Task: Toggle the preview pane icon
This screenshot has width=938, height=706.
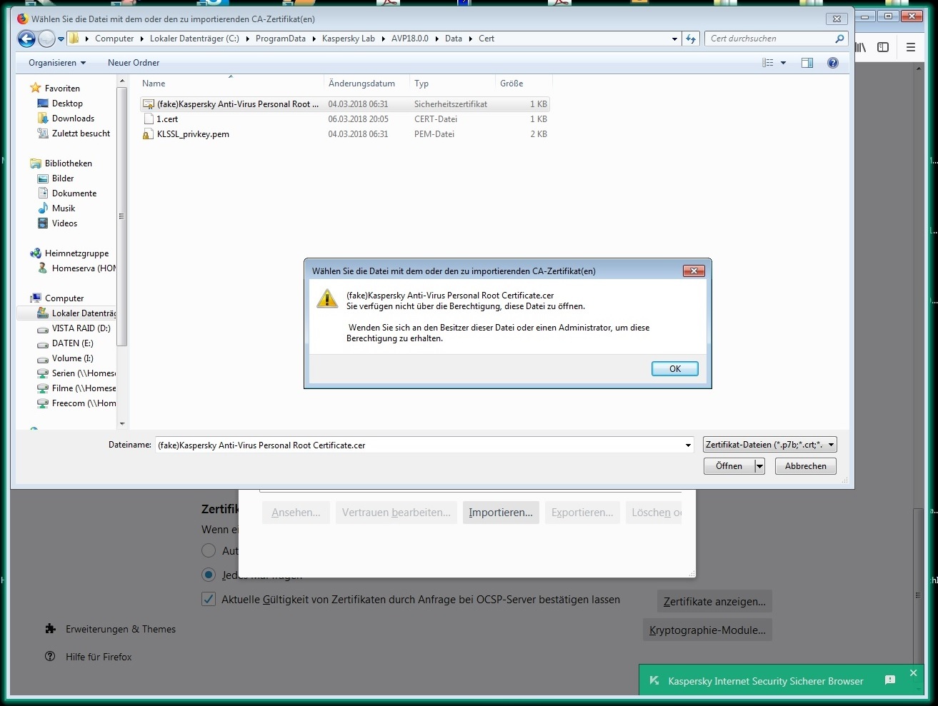Action: [807, 63]
